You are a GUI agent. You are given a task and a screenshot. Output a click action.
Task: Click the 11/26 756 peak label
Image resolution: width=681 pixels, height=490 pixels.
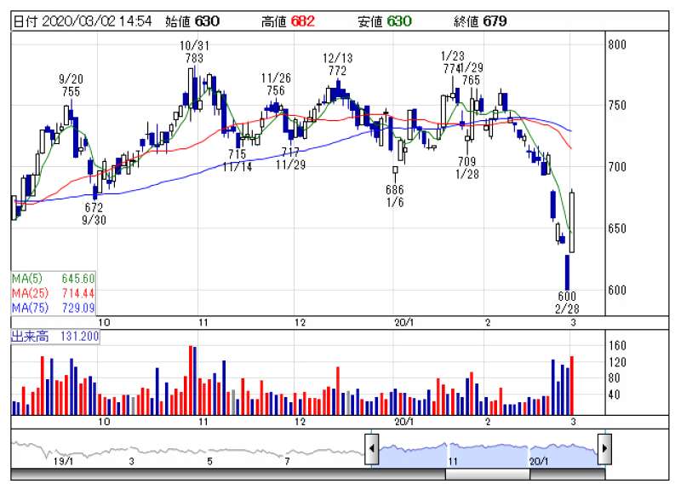click(276, 84)
